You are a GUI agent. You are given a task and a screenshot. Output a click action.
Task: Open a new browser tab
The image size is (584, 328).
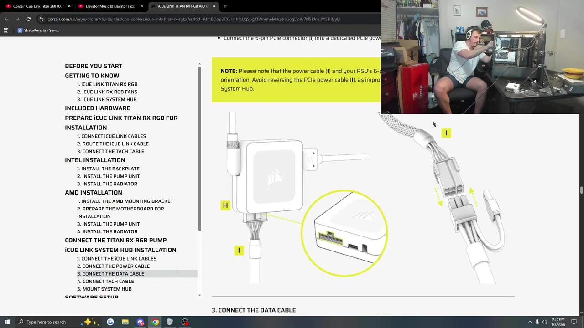click(225, 6)
